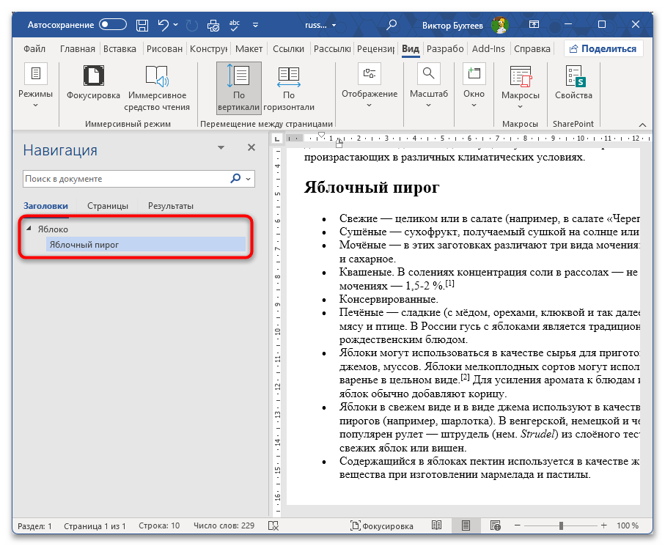
Task: Open the Масштаб zoom dropdown
Action: click(428, 85)
